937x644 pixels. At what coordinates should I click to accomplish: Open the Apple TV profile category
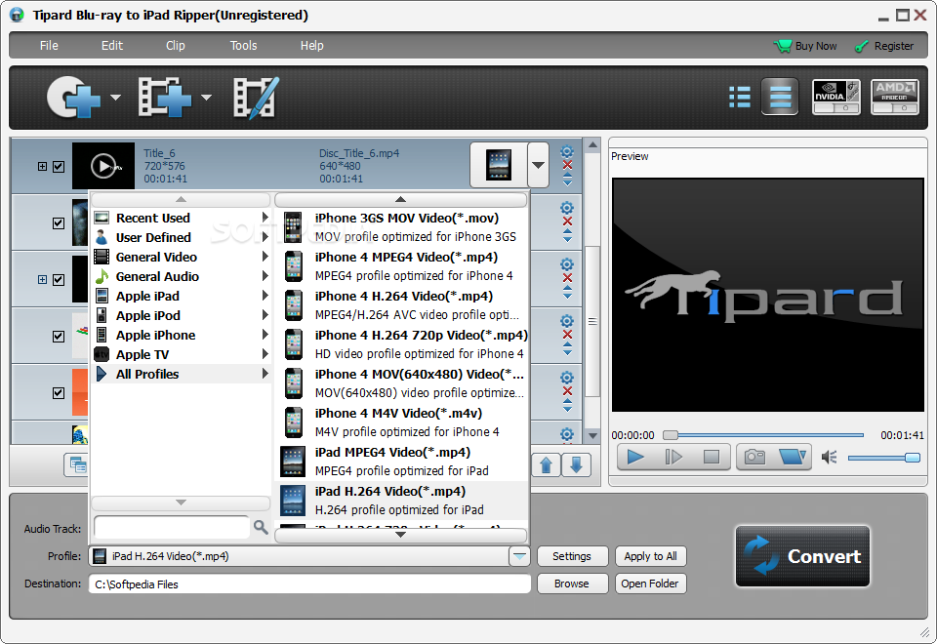pyautogui.click(x=182, y=355)
